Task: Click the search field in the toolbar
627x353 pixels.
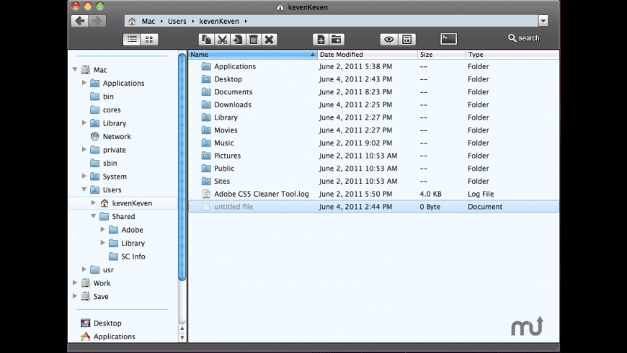Action: (524, 38)
